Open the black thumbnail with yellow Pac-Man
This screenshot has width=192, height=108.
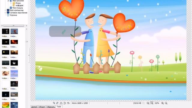point(6,52)
